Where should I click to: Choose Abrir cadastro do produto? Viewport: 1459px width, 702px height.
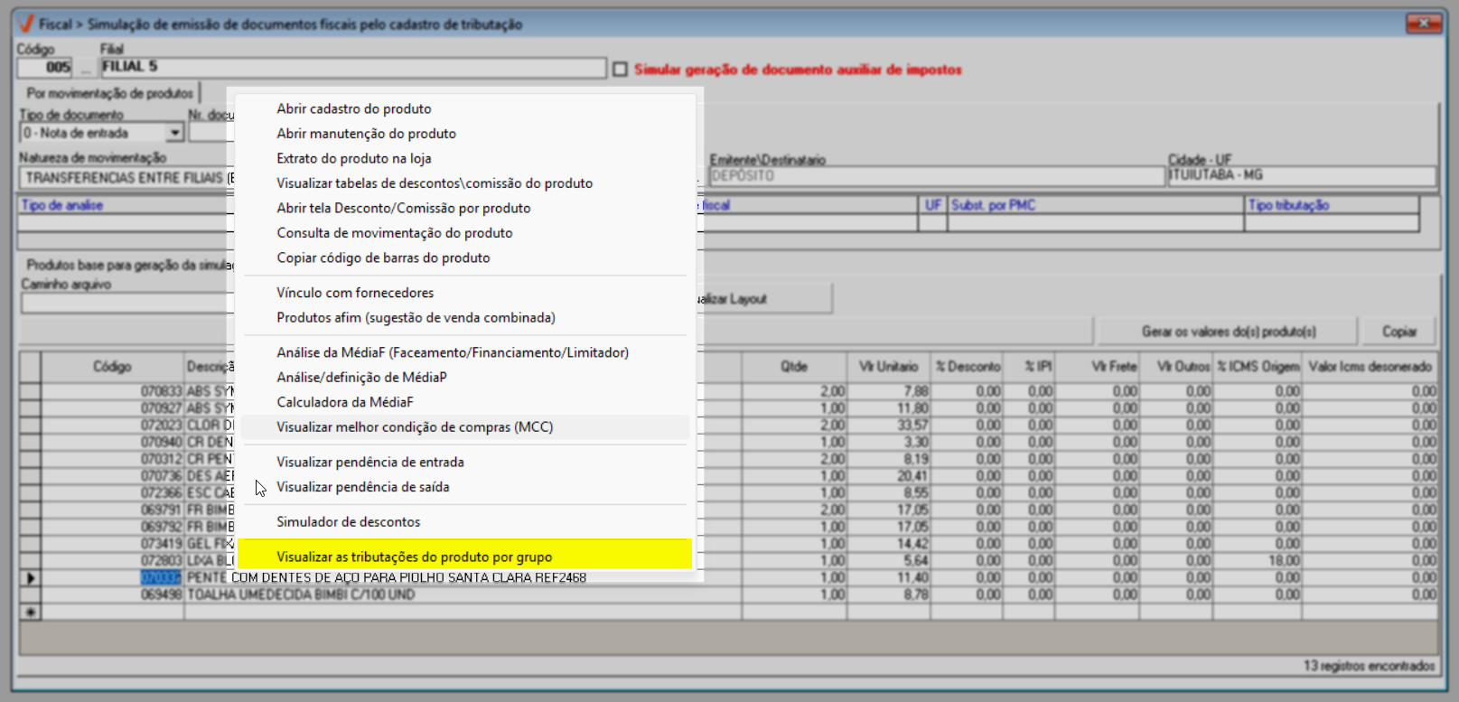pos(353,108)
